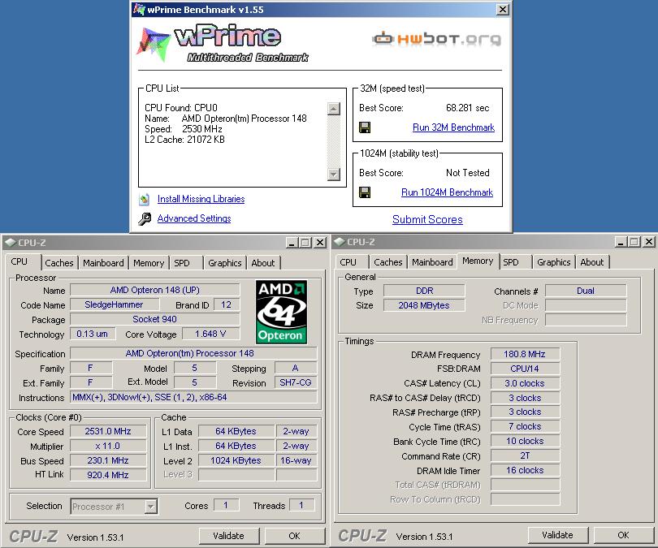Open Mainboard tab in right CPU-Z
This screenshot has height=548, width=658.
click(x=432, y=262)
